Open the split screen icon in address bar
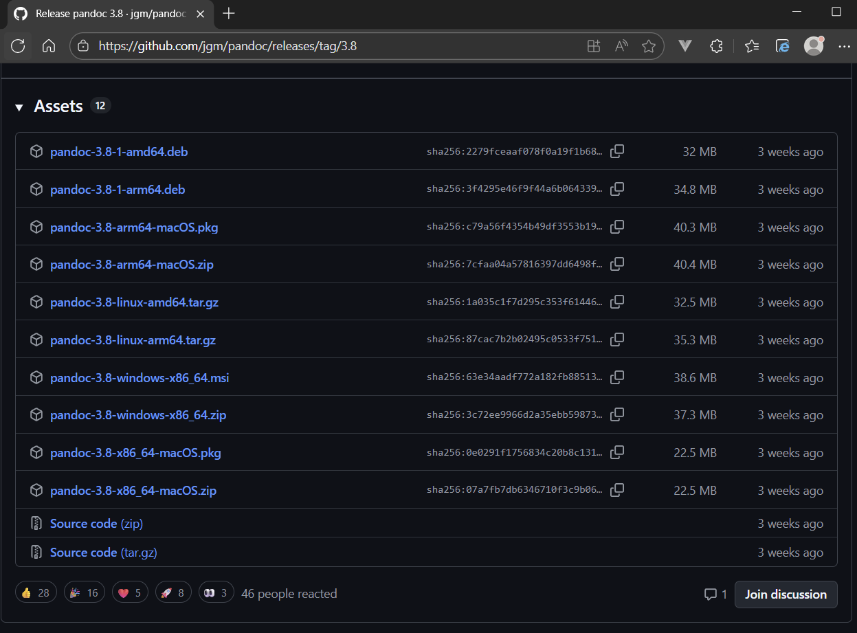Screen dimensions: 857x633 click(594, 46)
